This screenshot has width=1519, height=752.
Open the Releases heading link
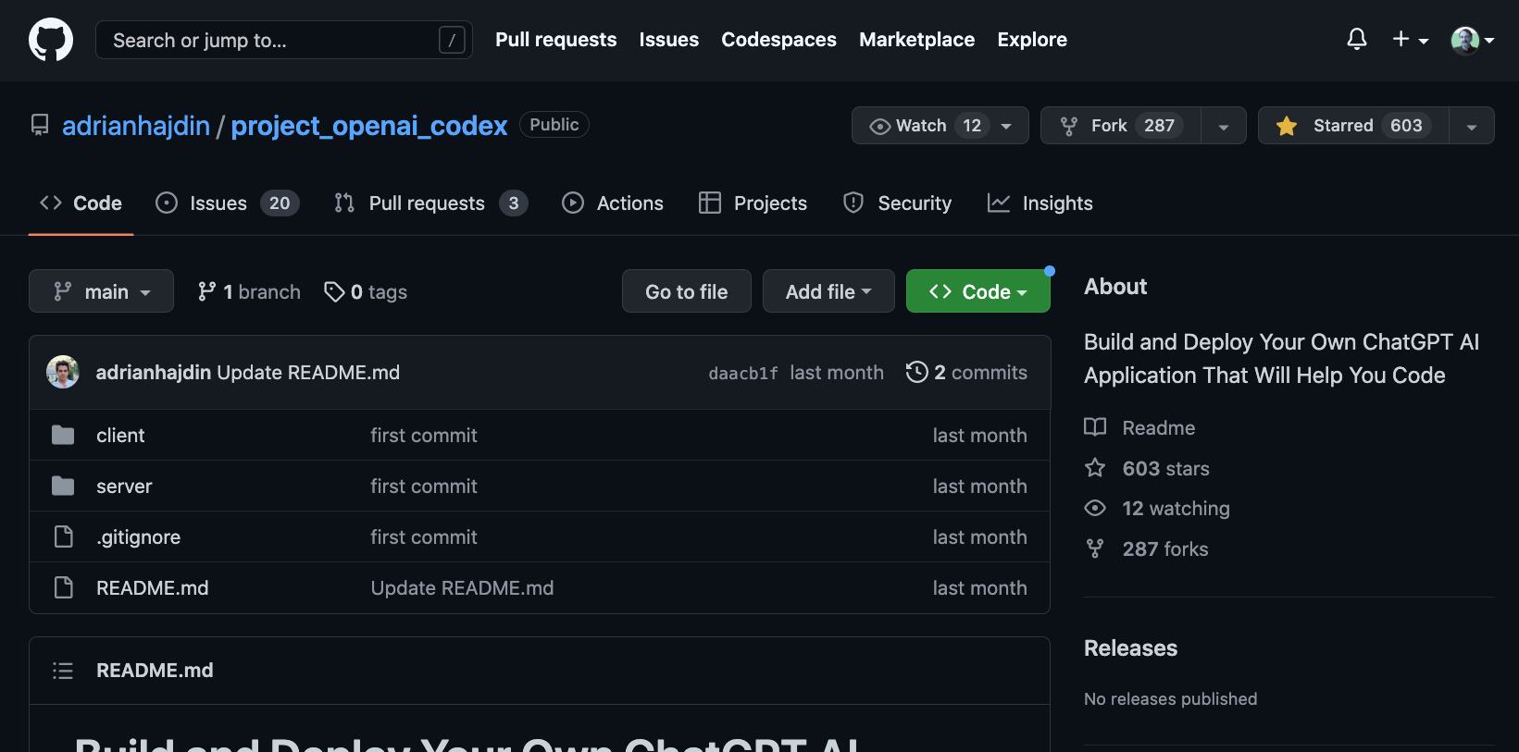(x=1130, y=648)
